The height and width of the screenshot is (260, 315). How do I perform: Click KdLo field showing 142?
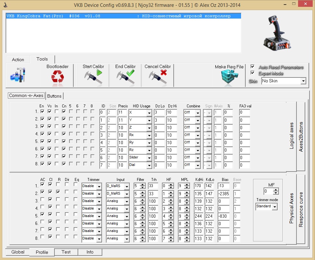tap(209, 186)
